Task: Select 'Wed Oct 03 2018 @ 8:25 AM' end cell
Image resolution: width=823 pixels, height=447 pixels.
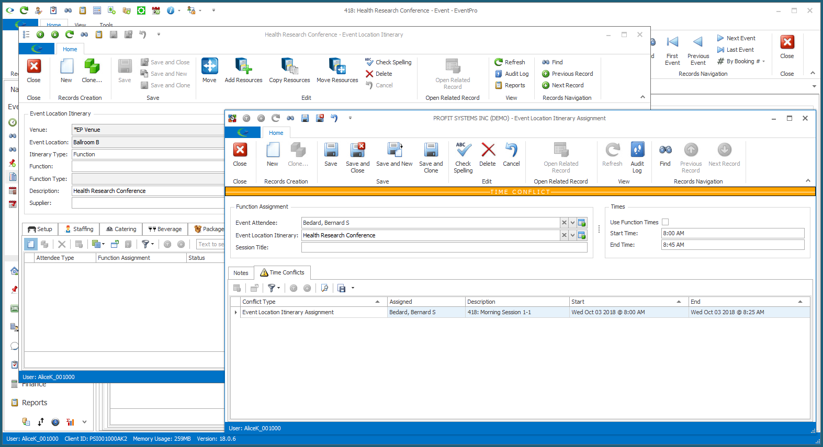Action: pyautogui.click(x=749, y=312)
